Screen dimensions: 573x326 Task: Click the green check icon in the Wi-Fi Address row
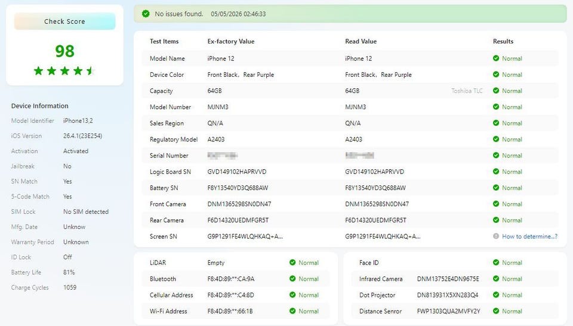click(292, 311)
